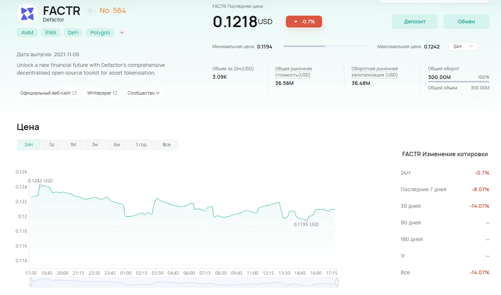The image size is (501, 295).
Task: Click the Последние 7 дней -8.07% value
Action: [x=480, y=190]
